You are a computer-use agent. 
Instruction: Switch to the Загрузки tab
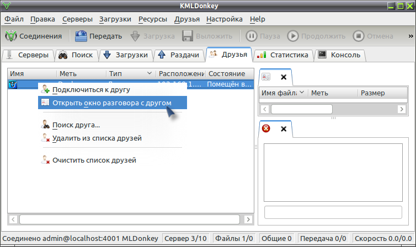tap(126, 55)
